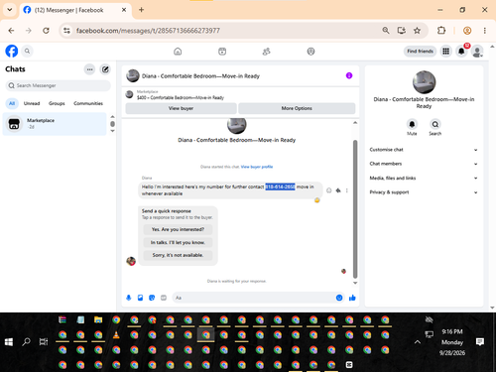Open the notifications bell with red badge
The height and width of the screenshot is (372, 496).
[x=461, y=52]
